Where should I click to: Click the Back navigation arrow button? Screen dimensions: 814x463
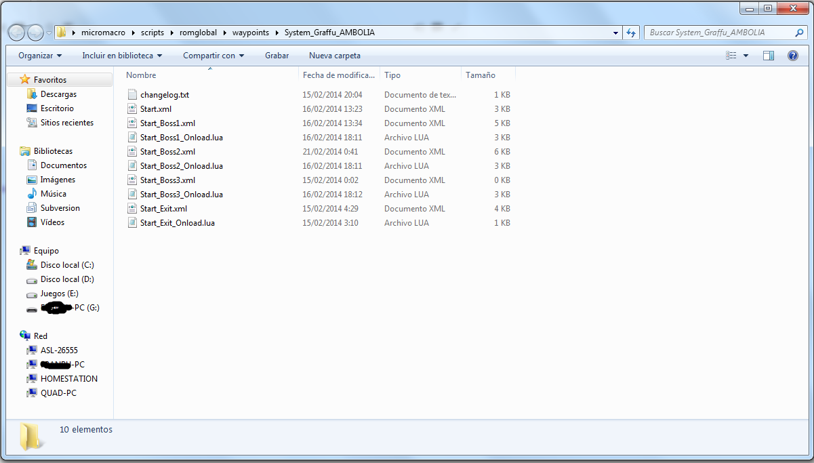17,33
